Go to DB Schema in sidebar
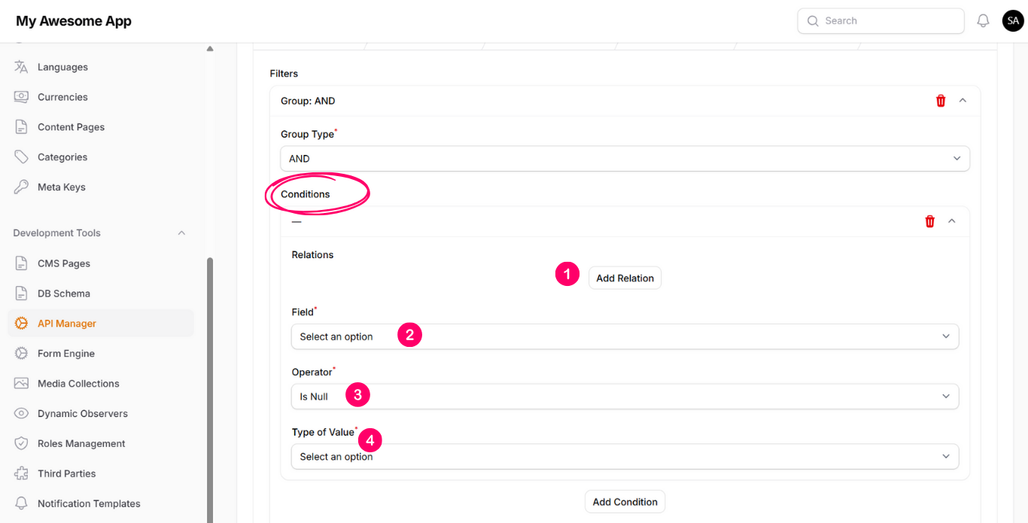The image size is (1028, 523). (x=64, y=293)
